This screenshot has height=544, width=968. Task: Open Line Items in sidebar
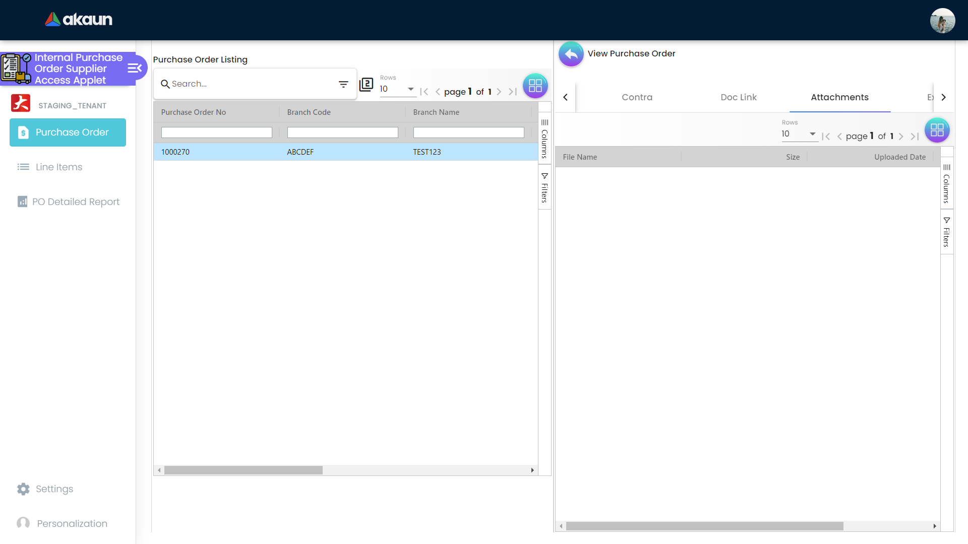(x=58, y=167)
